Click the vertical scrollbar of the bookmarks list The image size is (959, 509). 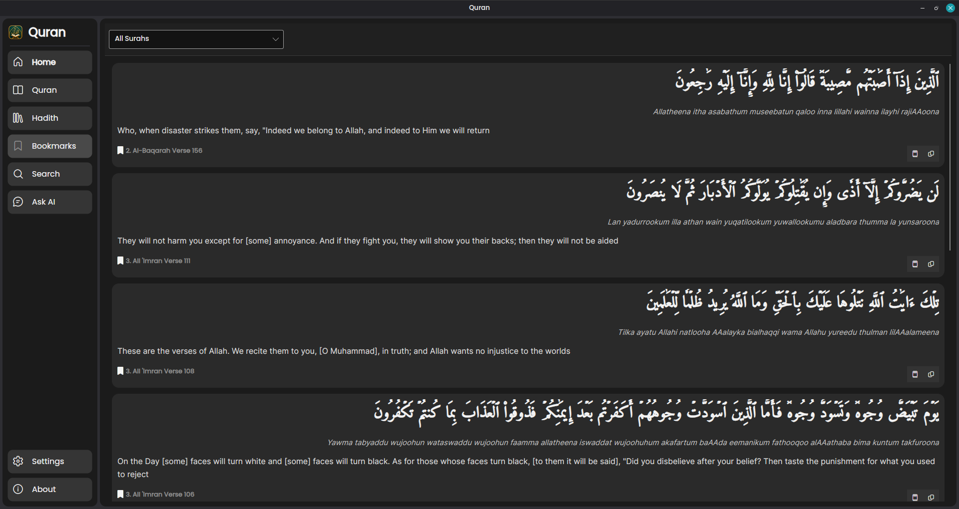click(950, 157)
